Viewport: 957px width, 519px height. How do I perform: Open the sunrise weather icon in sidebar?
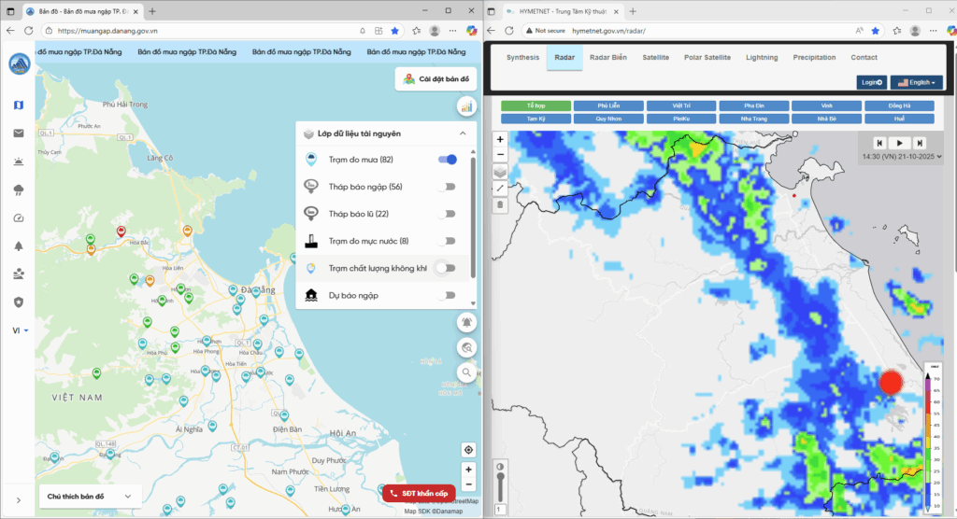coord(19,161)
